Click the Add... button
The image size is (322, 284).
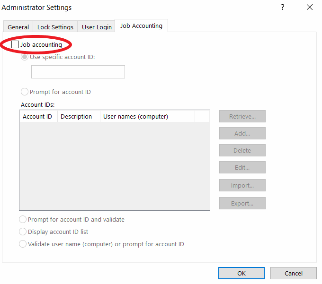coord(242,133)
